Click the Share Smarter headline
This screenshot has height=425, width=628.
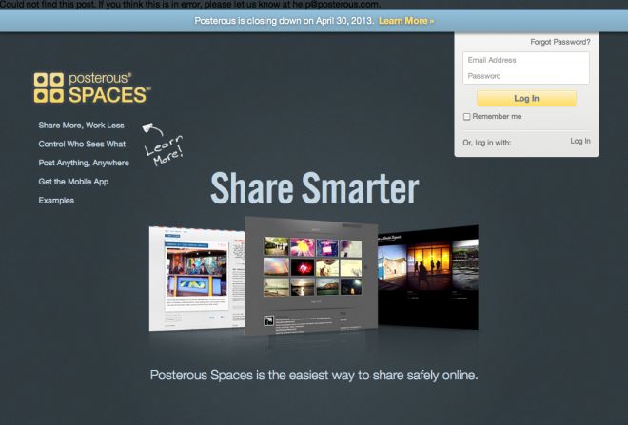[314, 188]
